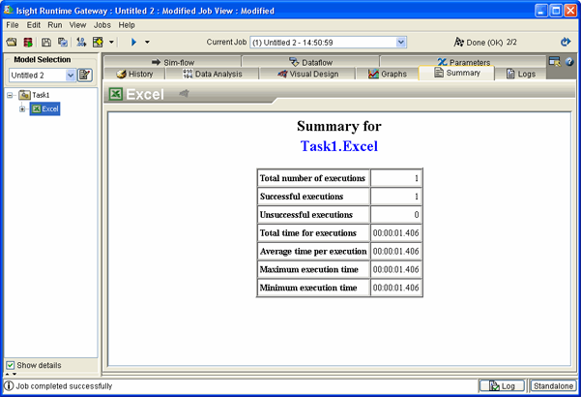
Task: Select the Task1 item in model tree
Action: coord(41,95)
